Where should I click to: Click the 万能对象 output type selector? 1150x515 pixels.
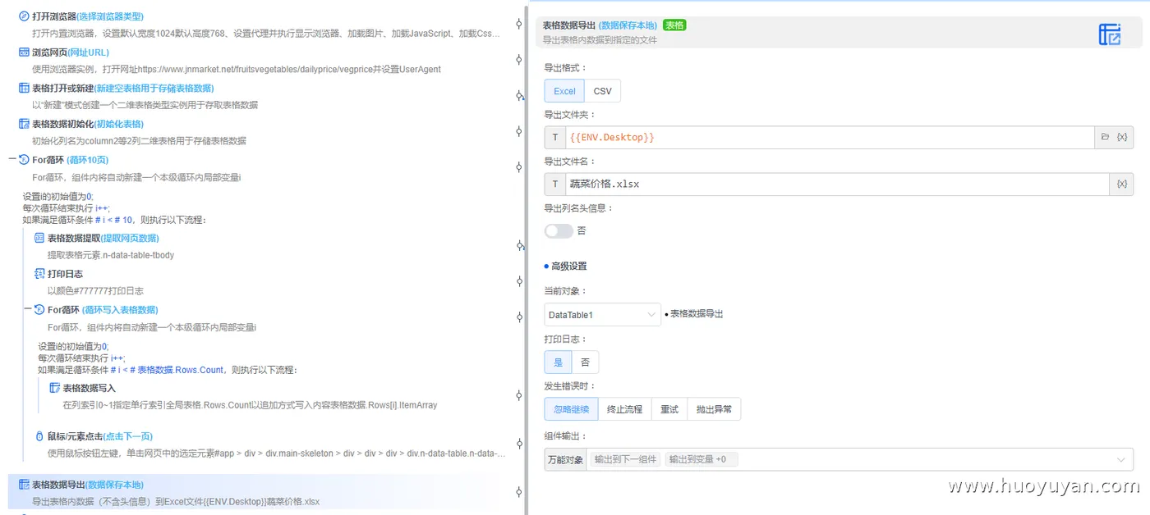565,459
